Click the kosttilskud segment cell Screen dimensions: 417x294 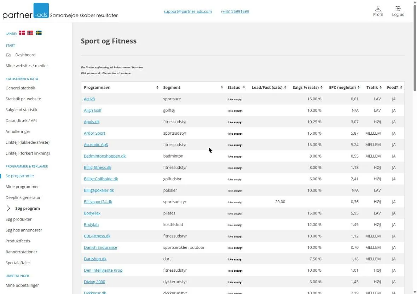[x=173, y=224]
